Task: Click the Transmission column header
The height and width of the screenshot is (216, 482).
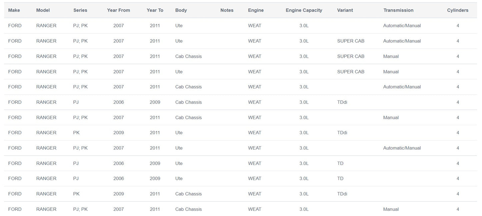Action: pos(398,10)
